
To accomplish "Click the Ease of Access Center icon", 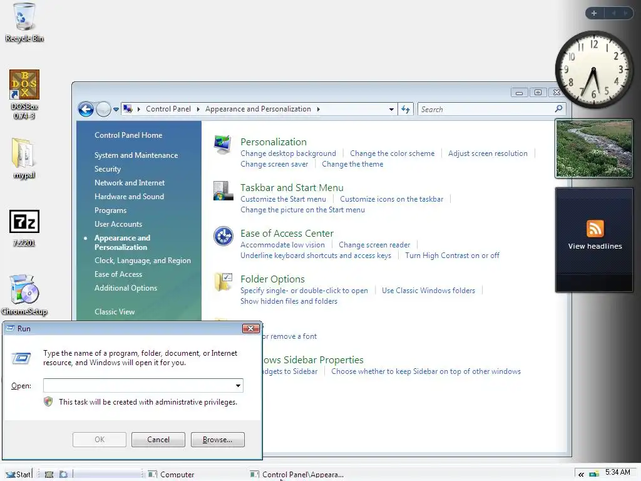I will click(x=223, y=236).
